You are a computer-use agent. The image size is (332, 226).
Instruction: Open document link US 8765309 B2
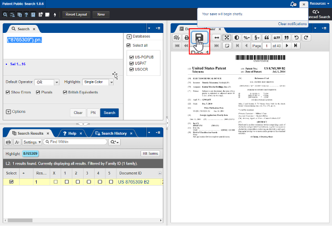[134, 182]
